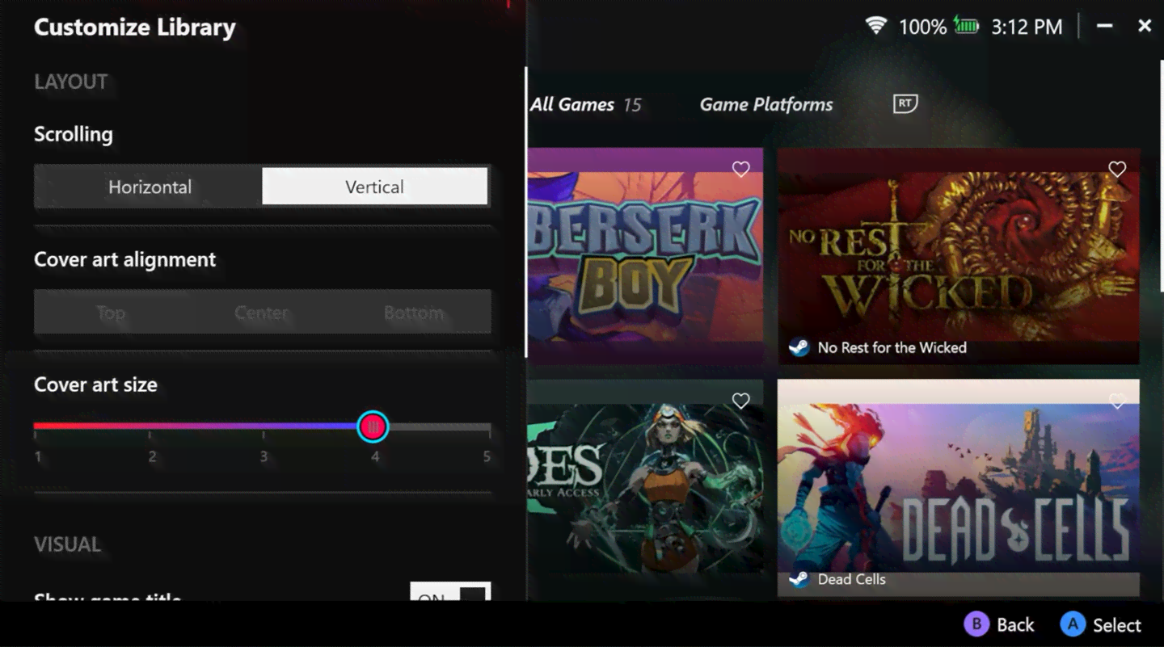1164x647 pixels.
Task: Click Steam icon beside No Rest for the Wicked
Action: point(799,348)
